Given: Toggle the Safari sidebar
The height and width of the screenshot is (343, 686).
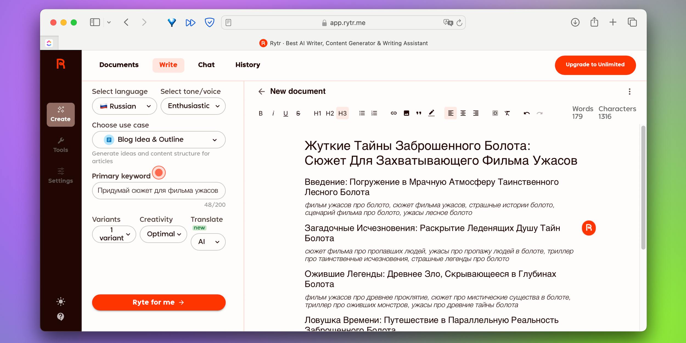Looking at the screenshot, I should click(x=95, y=23).
